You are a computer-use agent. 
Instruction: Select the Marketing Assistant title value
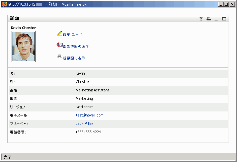pos(92,90)
